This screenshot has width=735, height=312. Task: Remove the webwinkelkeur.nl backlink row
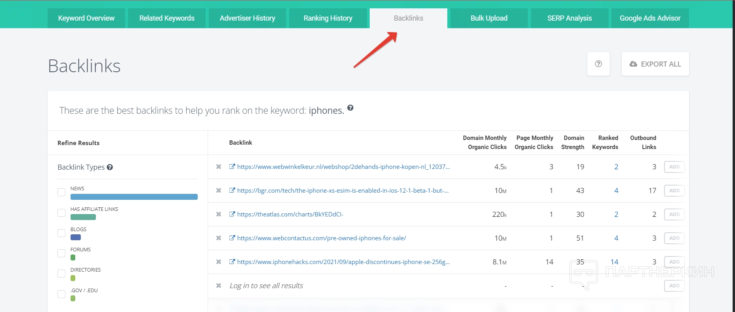point(218,167)
